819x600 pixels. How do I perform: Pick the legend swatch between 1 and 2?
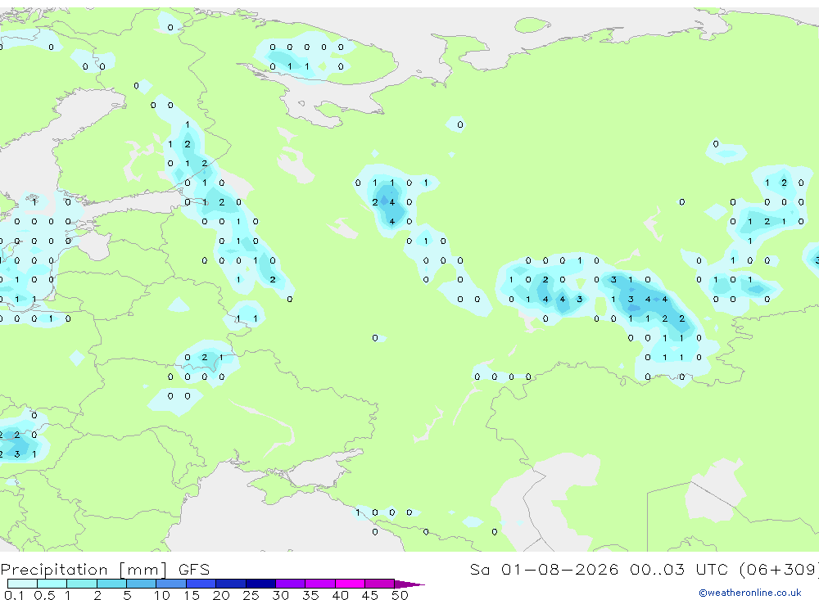point(82,584)
